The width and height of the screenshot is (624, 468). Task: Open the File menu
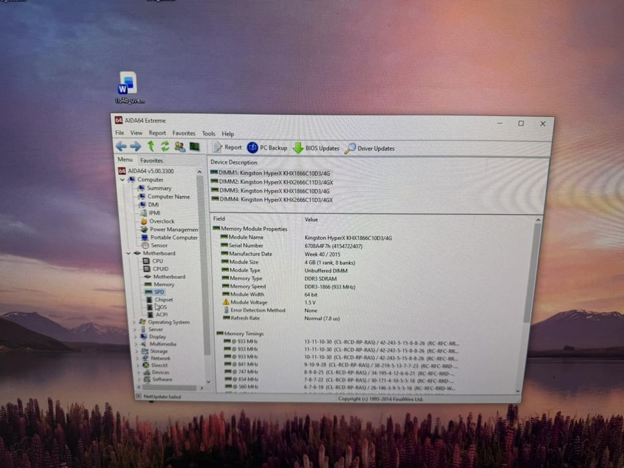coord(120,133)
